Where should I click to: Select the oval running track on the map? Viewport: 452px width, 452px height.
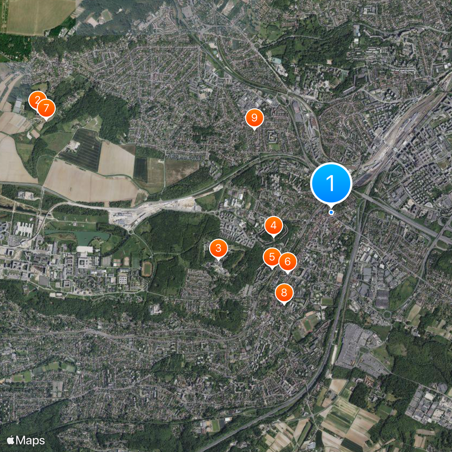(x=147, y=269)
